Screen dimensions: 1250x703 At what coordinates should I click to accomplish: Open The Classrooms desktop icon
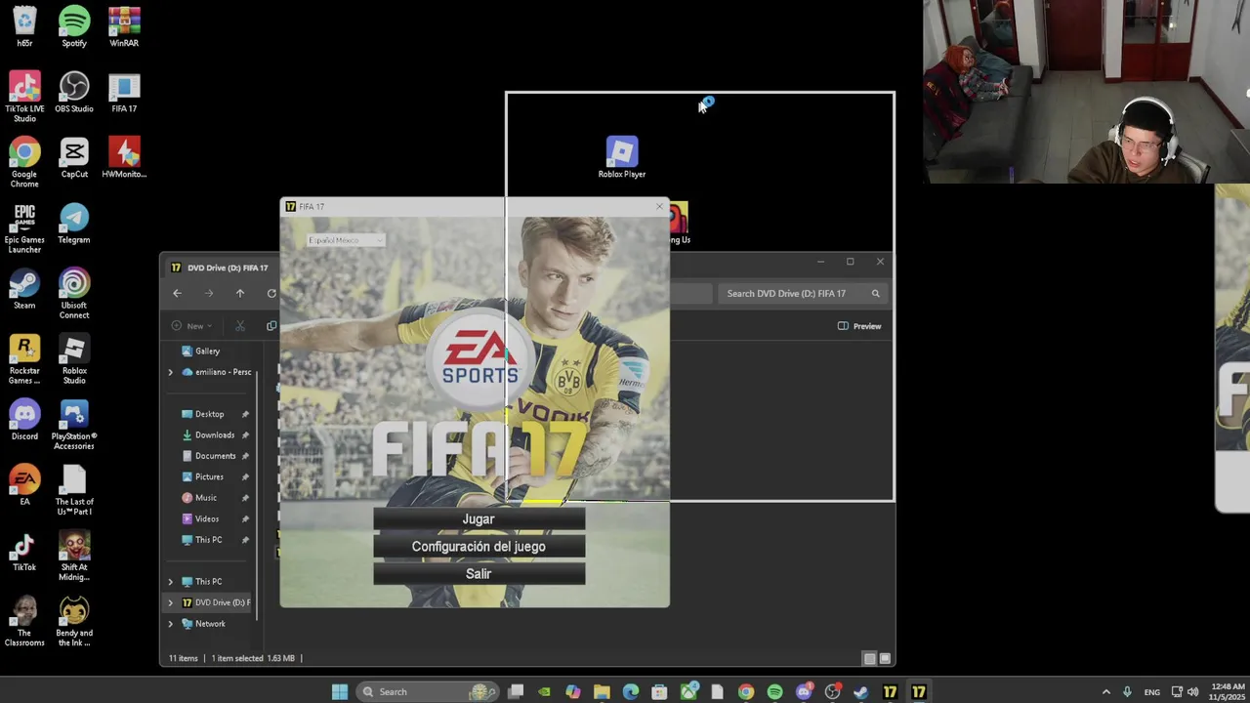pyautogui.click(x=24, y=620)
